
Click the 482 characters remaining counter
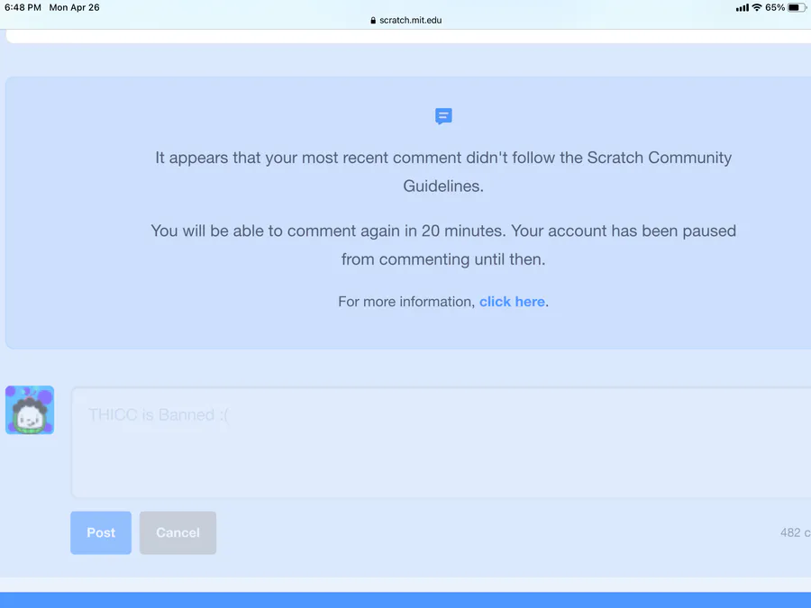[795, 532]
